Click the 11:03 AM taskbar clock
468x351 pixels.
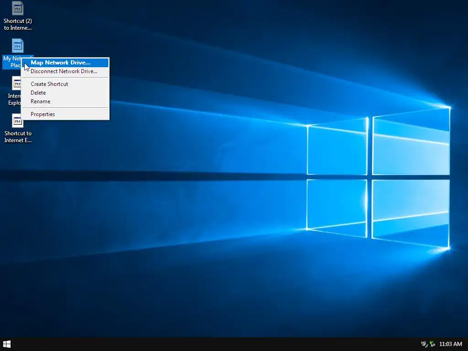click(x=450, y=344)
